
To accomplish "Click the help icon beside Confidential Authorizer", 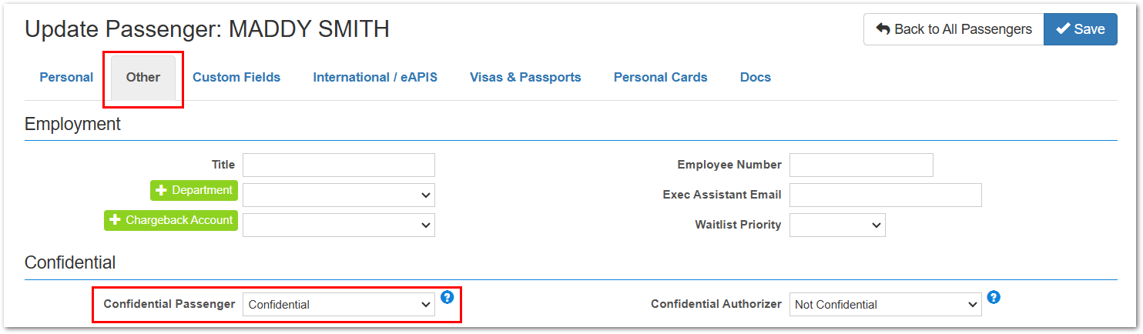I will click(x=994, y=297).
